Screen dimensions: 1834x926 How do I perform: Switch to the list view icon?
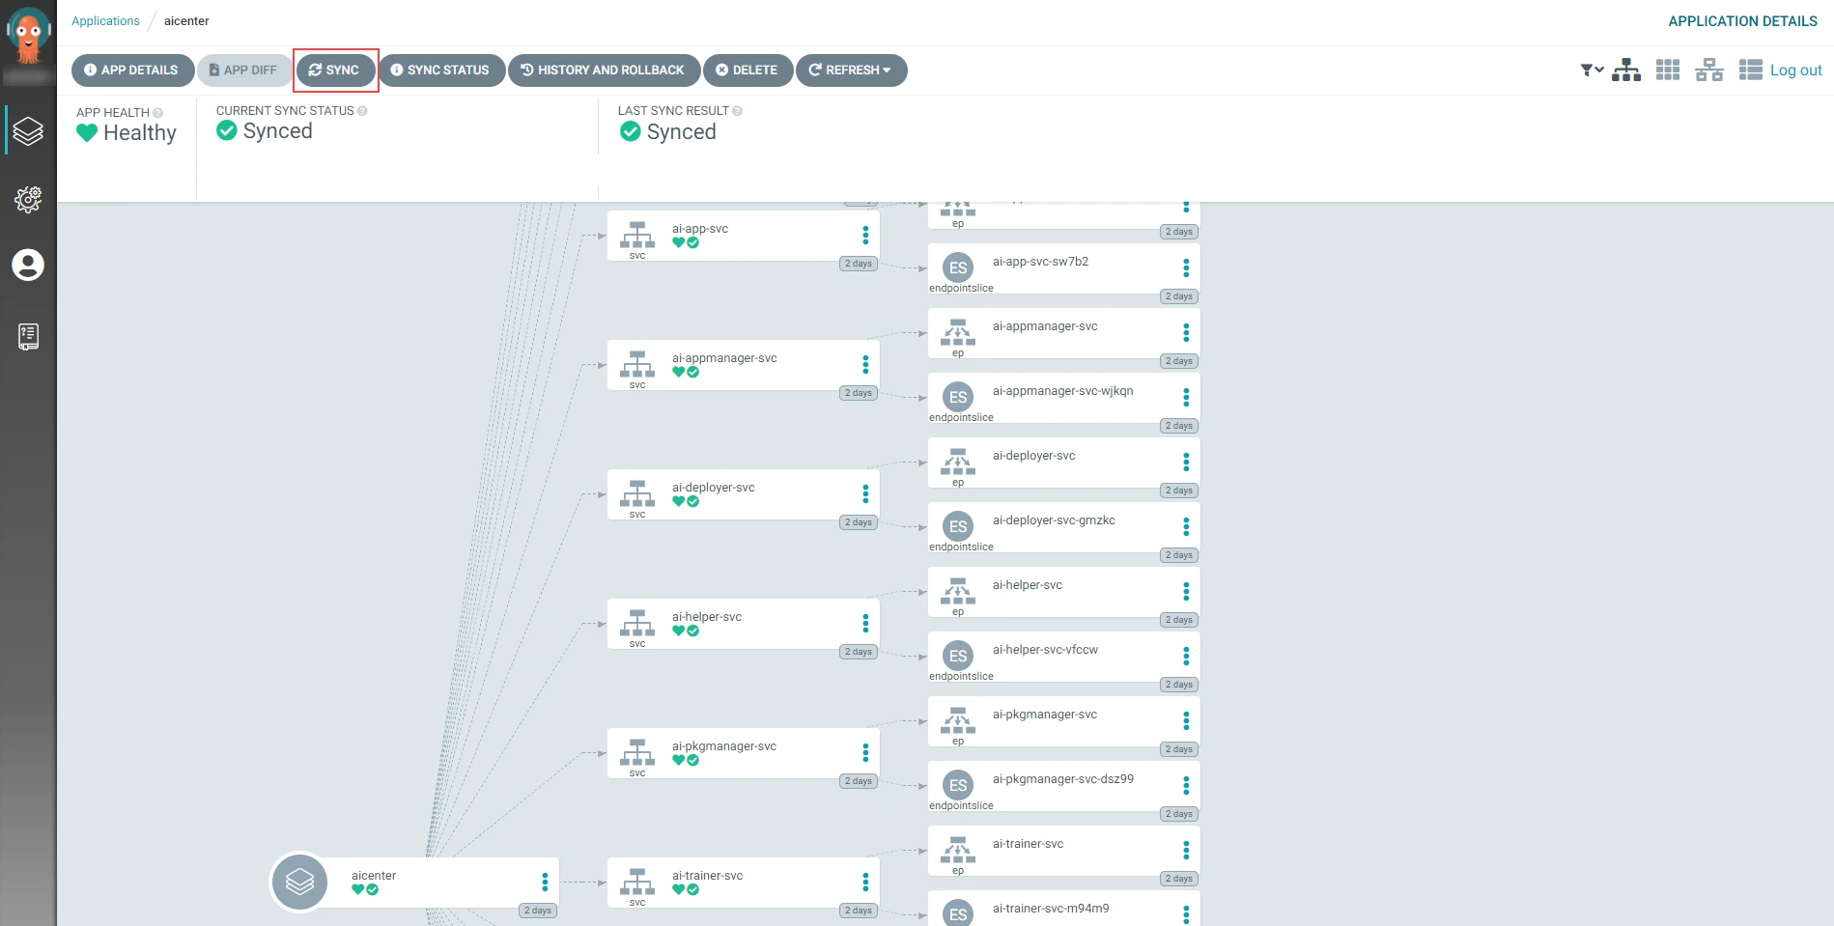[x=1751, y=70]
